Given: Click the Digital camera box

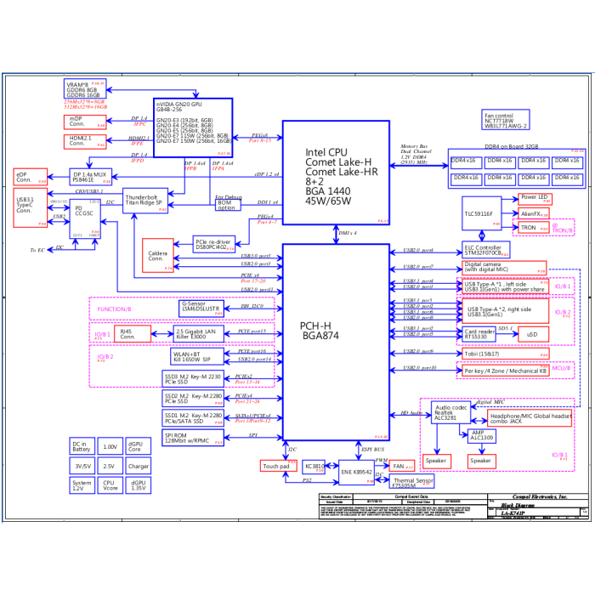Looking at the screenshot, I should (x=504, y=267).
